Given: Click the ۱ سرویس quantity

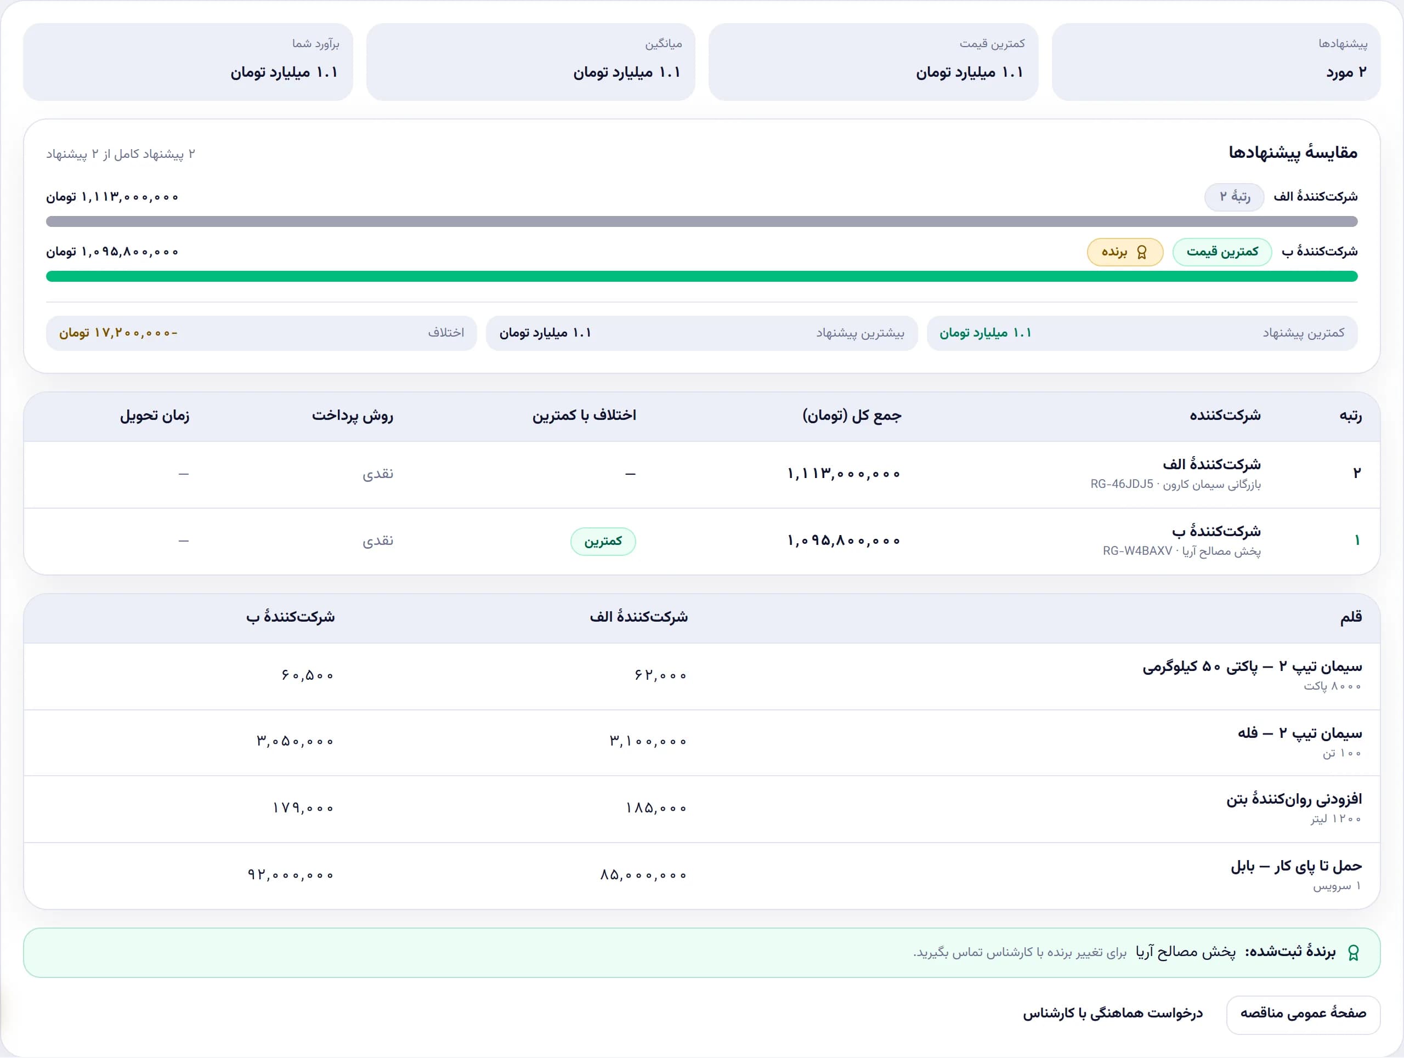Looking at the screenshot, I should [x=1337, y=886].
